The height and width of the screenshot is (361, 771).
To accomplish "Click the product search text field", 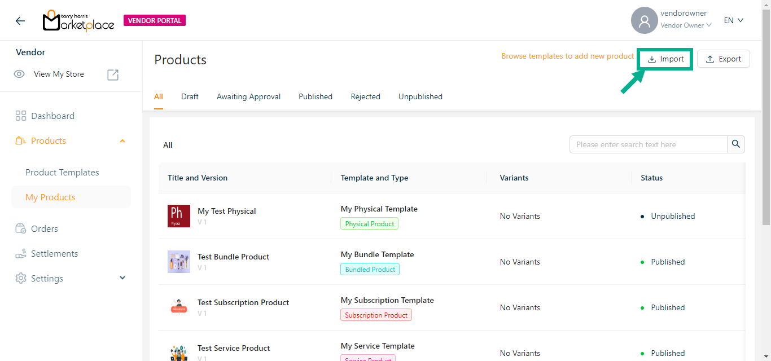I will point(648,144).
